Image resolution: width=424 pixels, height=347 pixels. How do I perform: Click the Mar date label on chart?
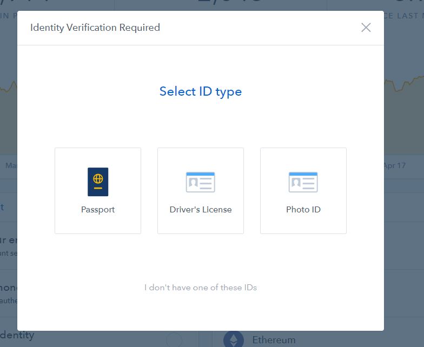(x=11, y=165)
